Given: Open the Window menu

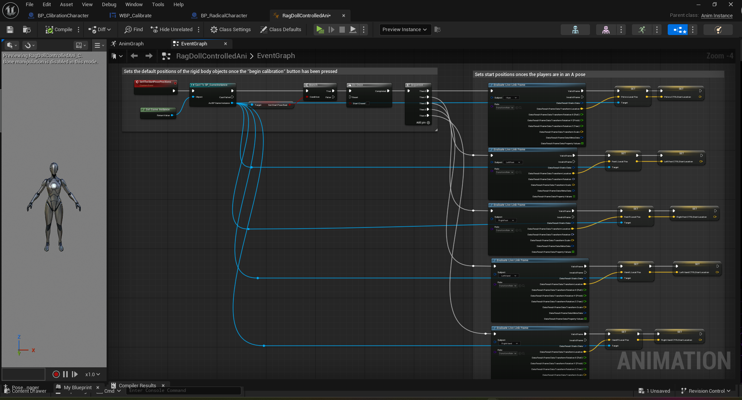Looking at the screenshot, I should 134,5.
